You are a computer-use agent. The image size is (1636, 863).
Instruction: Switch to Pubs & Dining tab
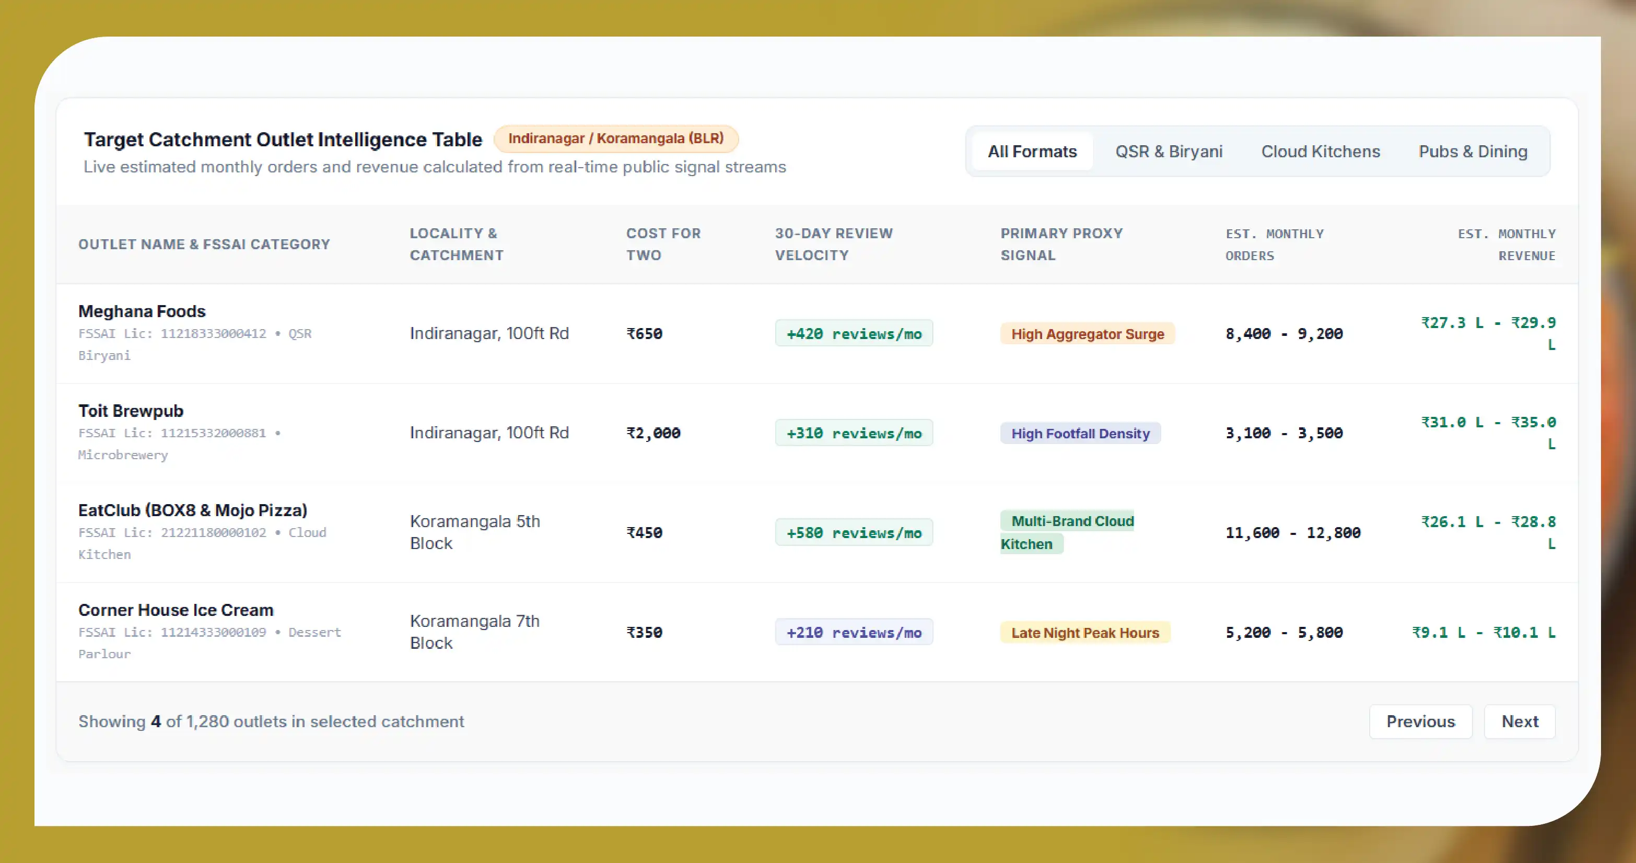tap(1473, 152)
